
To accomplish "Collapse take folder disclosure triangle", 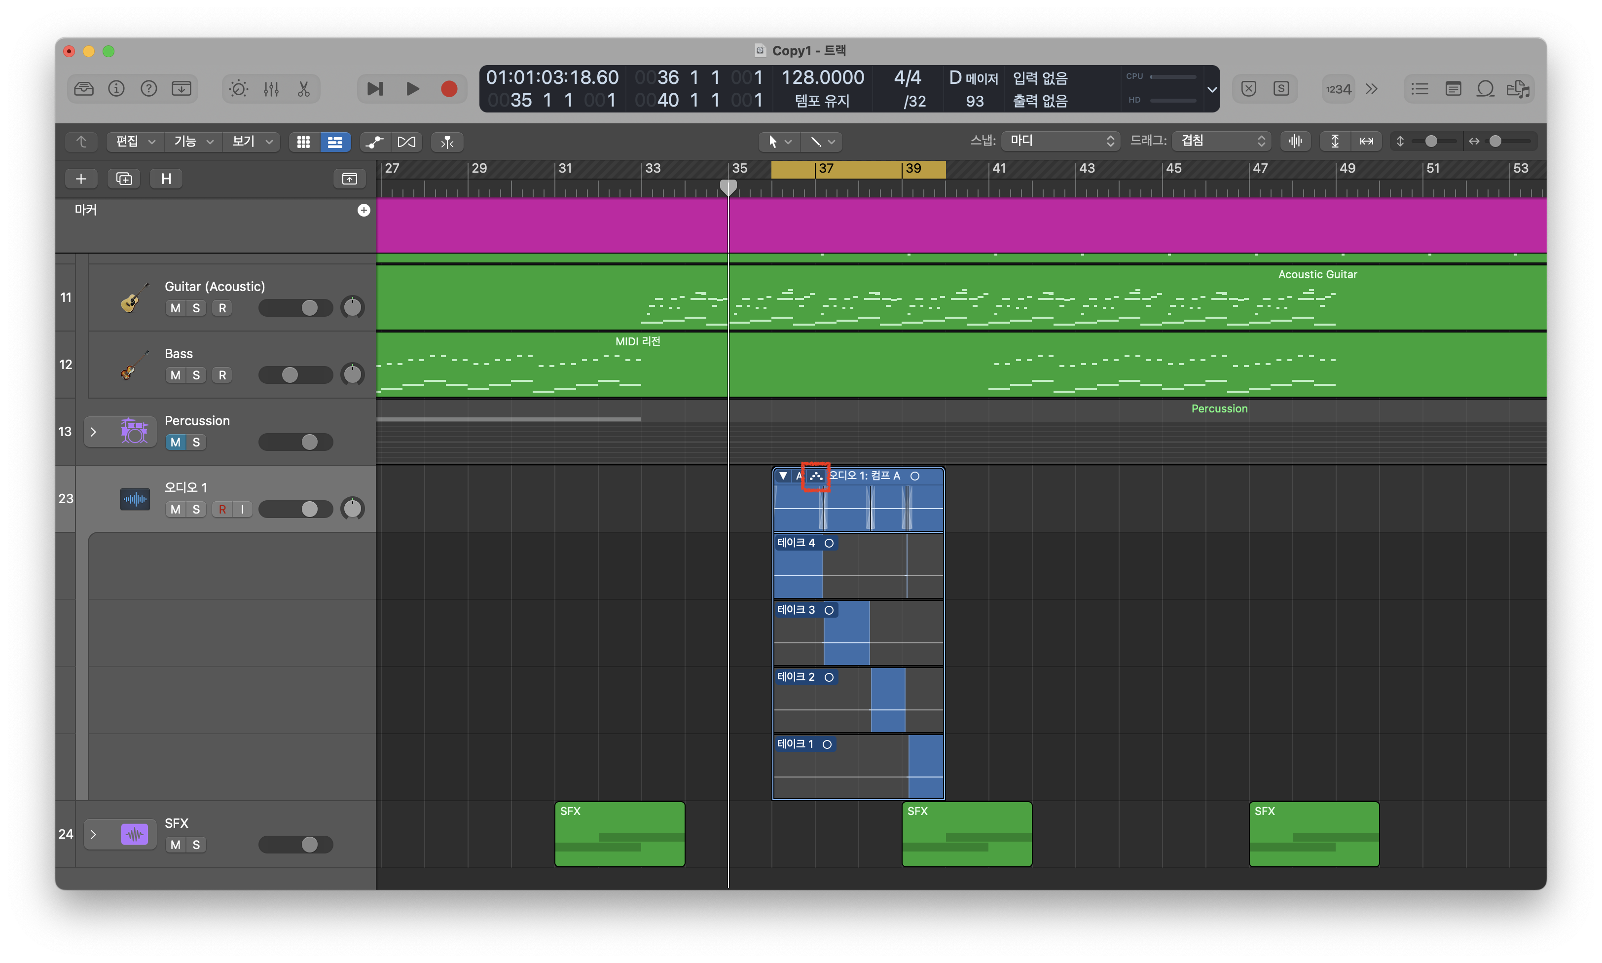I will (x=783, y=476).
